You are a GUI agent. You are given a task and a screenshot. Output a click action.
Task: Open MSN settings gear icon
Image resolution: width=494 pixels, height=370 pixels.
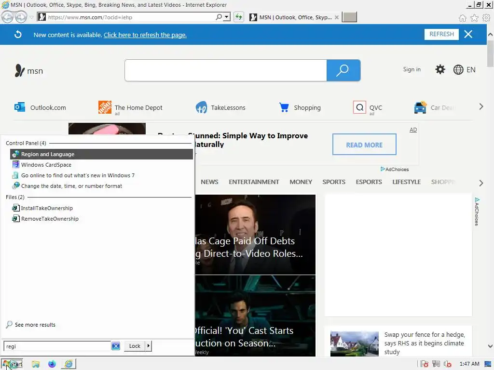coord(440,69)
